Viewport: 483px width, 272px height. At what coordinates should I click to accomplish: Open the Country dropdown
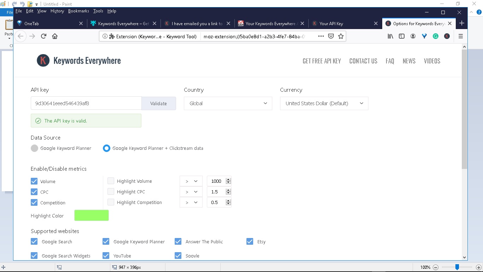(x=228, y=103)
